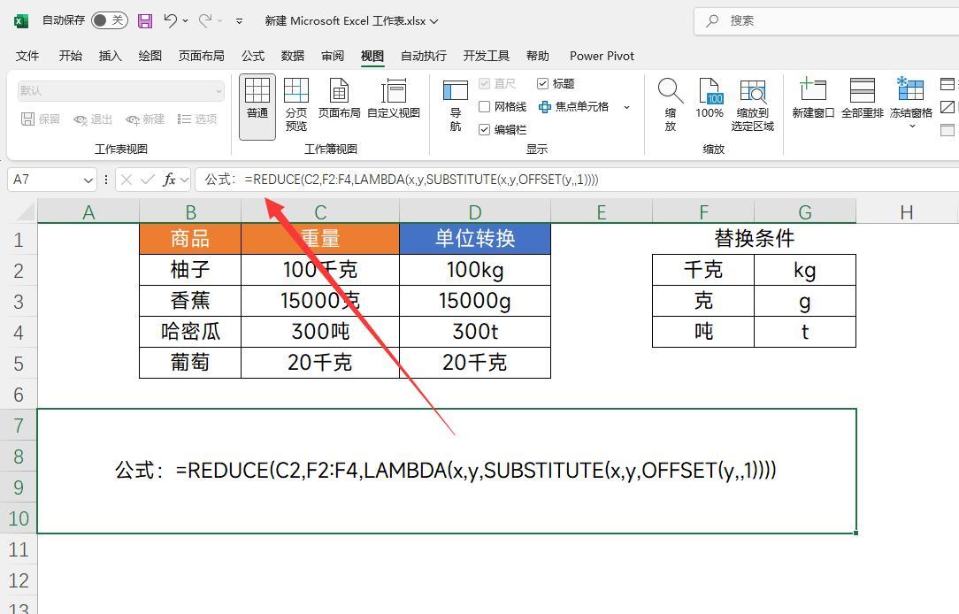Click the formula bar text field
959x614 pixels.
(x=576, y=180)
